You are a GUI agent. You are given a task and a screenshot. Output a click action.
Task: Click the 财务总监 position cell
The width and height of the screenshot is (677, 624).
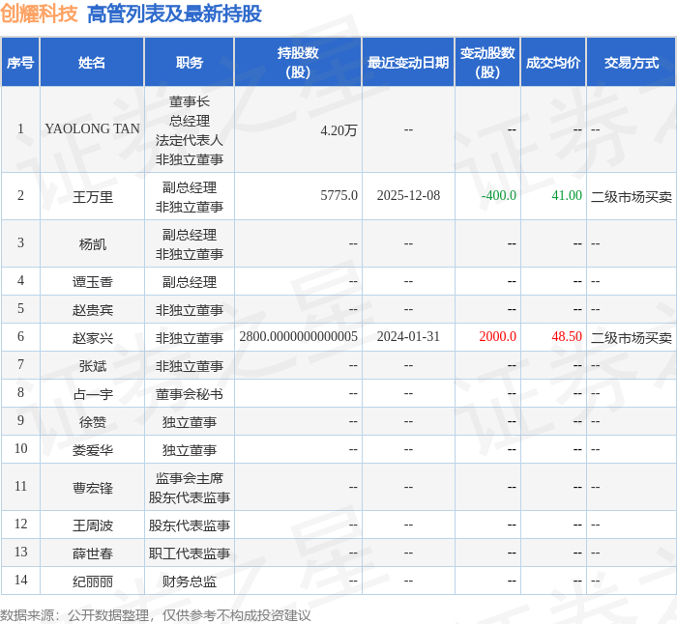(190, 581)
